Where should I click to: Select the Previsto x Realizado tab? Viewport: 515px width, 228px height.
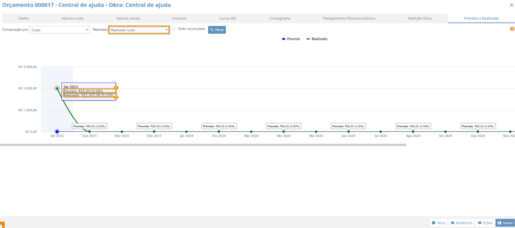tap(481, 19)
